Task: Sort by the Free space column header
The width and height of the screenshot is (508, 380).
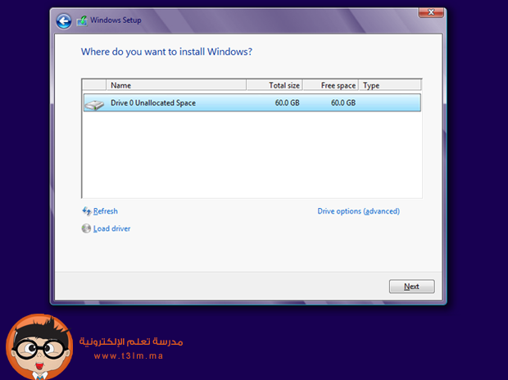Action: 331,85
